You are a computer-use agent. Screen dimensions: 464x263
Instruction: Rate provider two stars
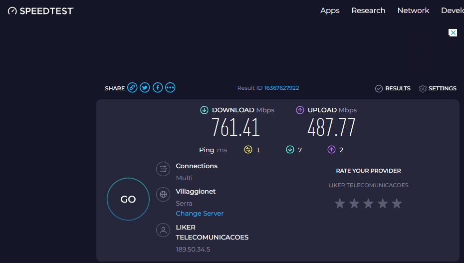(x=354, y=203)
